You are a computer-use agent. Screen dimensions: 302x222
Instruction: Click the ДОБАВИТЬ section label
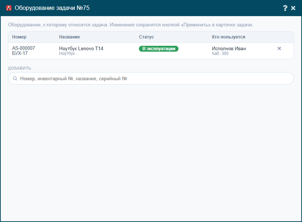click(x=19, y=68)
